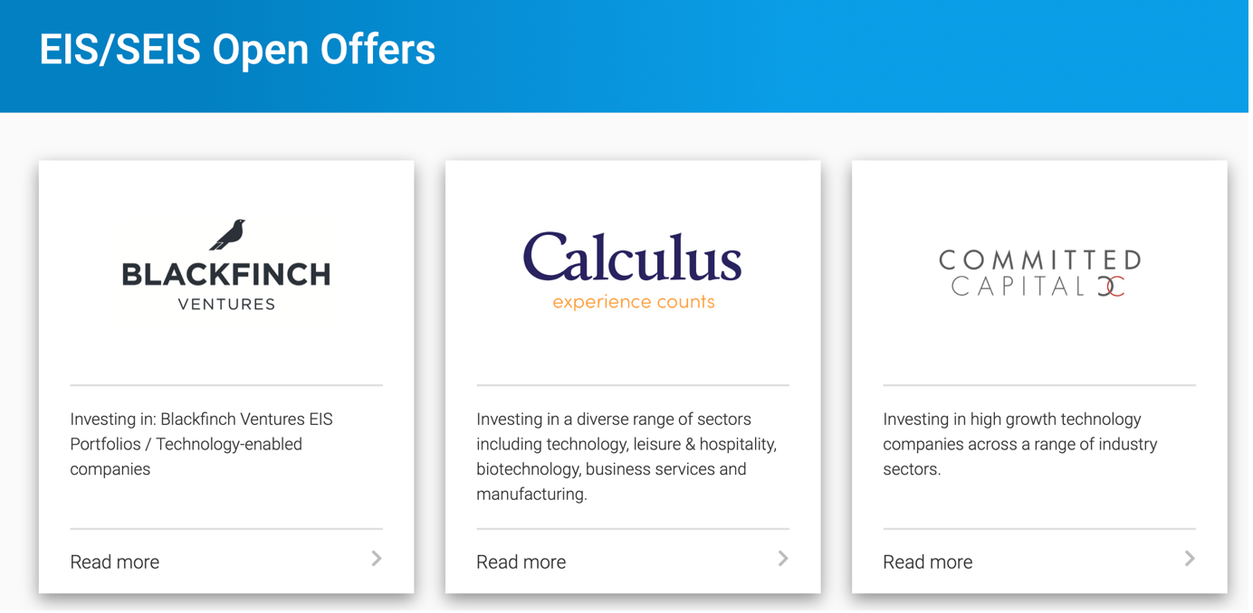Click the divider line below Calculus logo

pos(633,385)
